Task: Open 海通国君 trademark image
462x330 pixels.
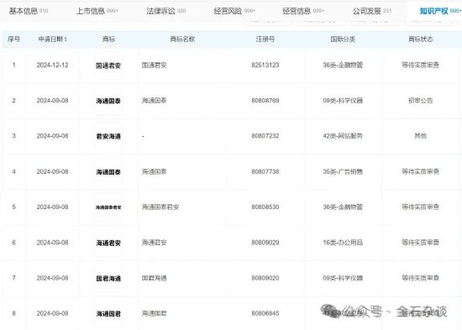Action: click(x=108, y=314)
